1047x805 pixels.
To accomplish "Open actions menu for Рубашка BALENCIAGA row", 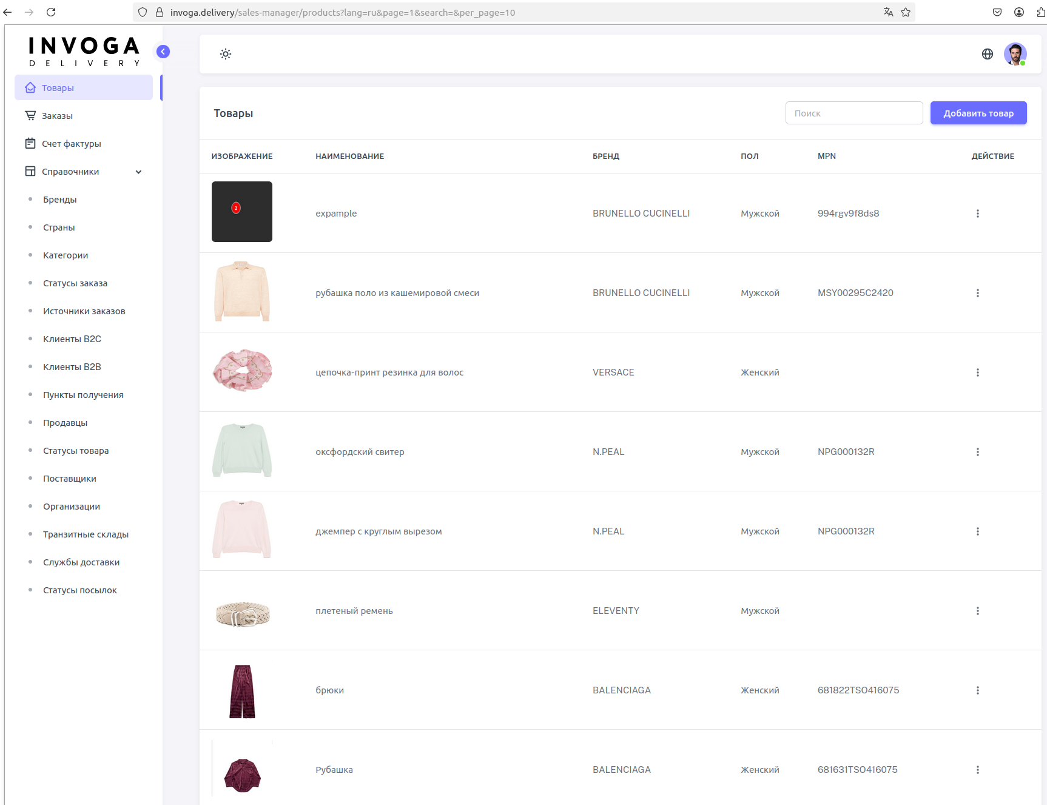I will (977, 770).
